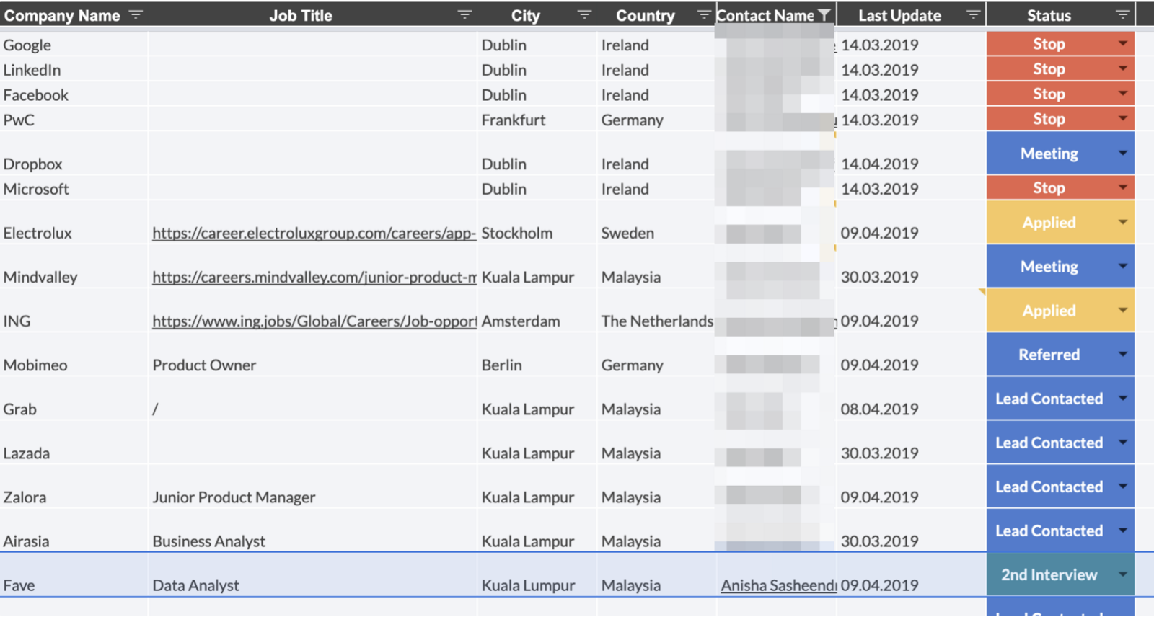Select the Junior Product Manager cell
Screen dimensions: 1154x617
312,487
